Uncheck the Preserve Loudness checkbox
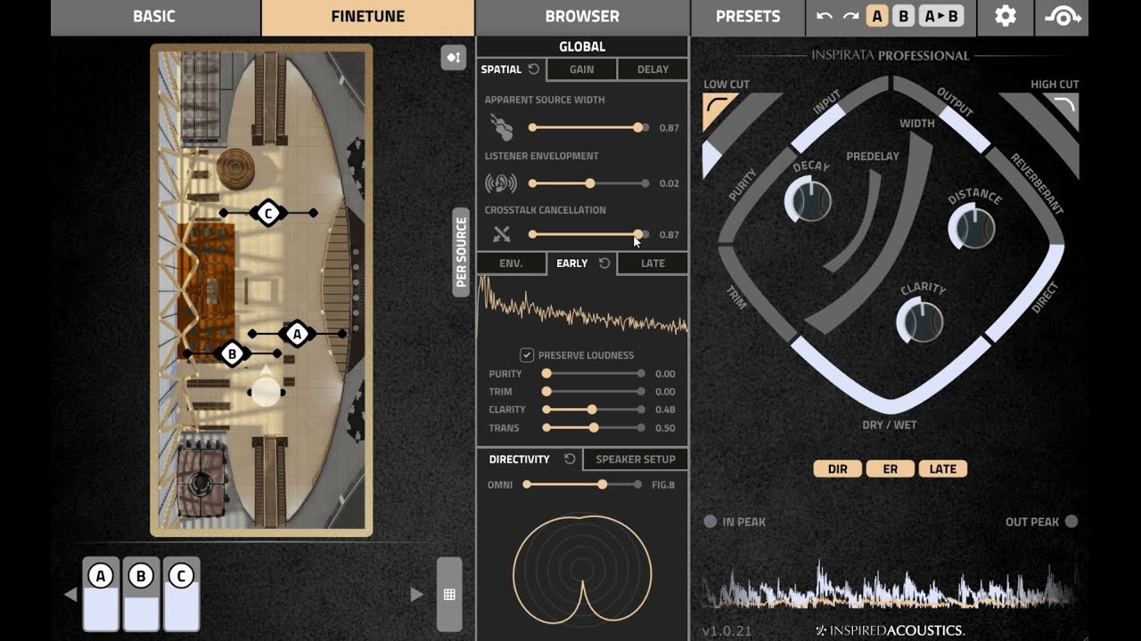This screenshot has height=641, width=1141. 527,355
